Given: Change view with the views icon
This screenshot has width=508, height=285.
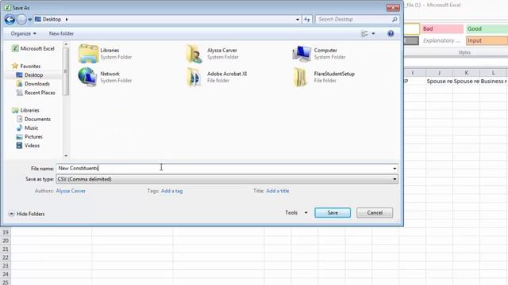Looking at the screenshot, I should point(364,33).
